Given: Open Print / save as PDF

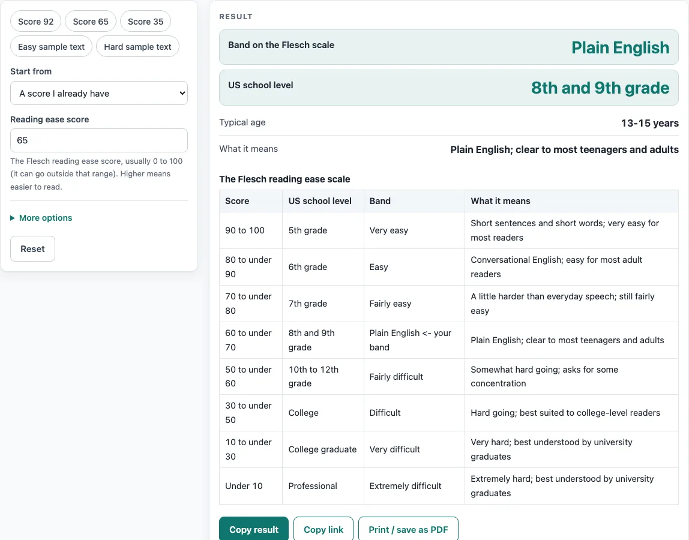Looking at the screenshot, I should [x=408, y=529].
